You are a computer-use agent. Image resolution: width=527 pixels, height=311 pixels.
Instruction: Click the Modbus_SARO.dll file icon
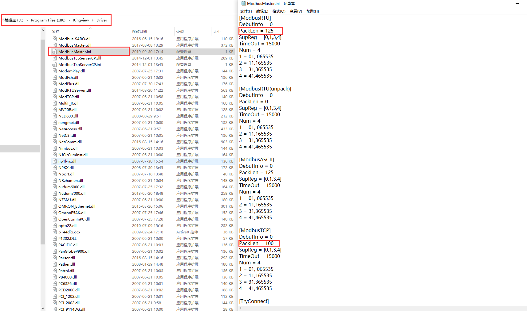coord(54,39)
